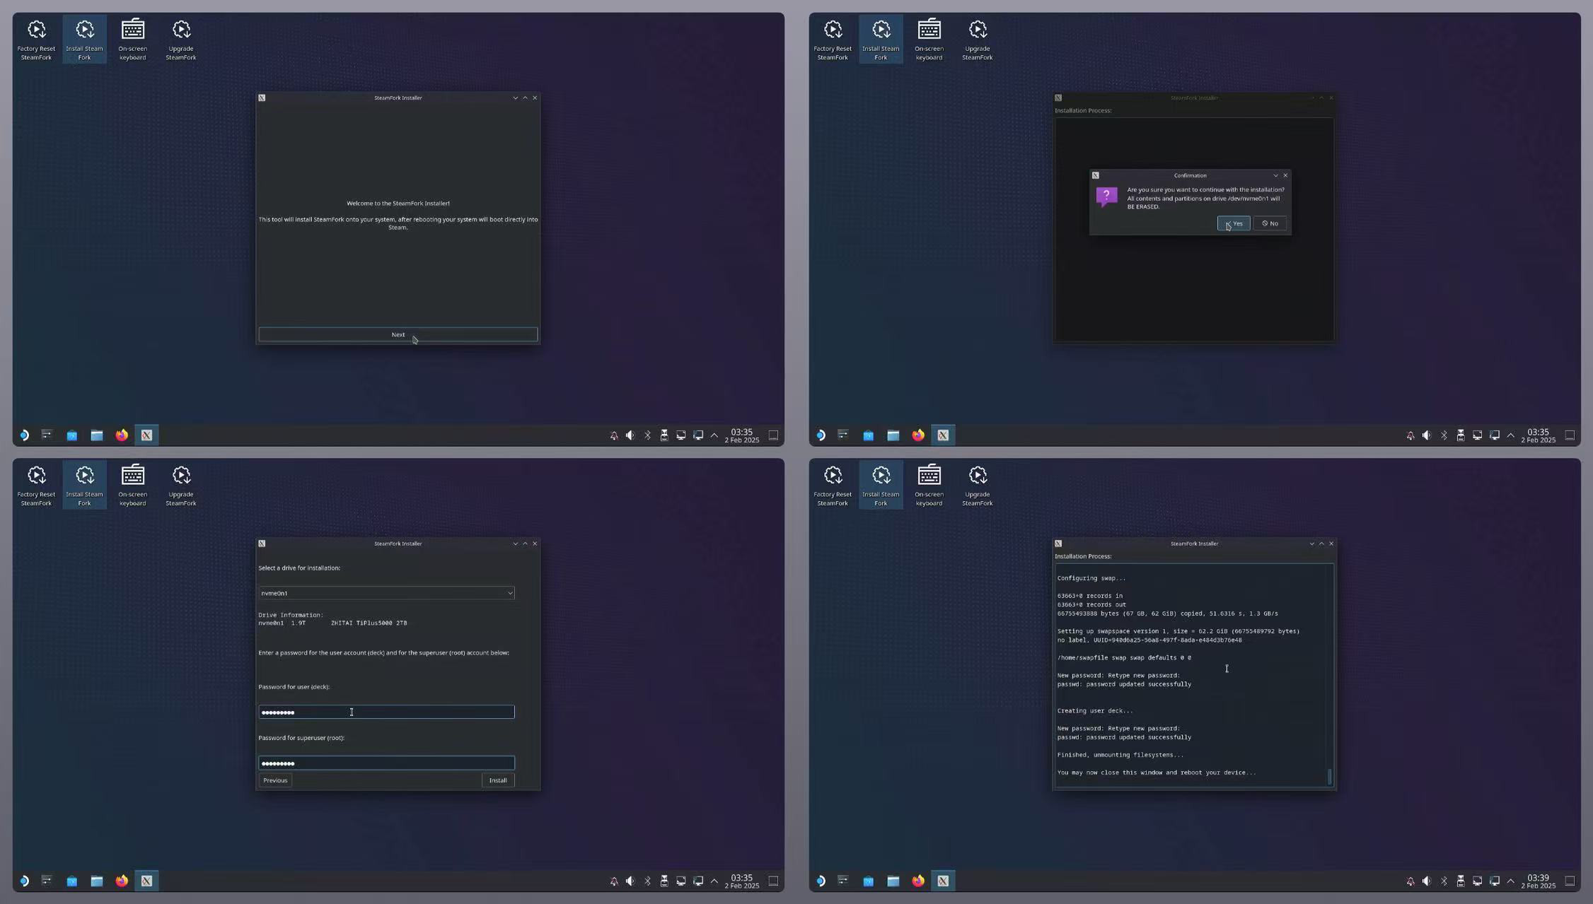The image size is (1593, 904).
Task: Confirm Yes in the Confirmation dialog
Action: click(x=1234, y=223)
